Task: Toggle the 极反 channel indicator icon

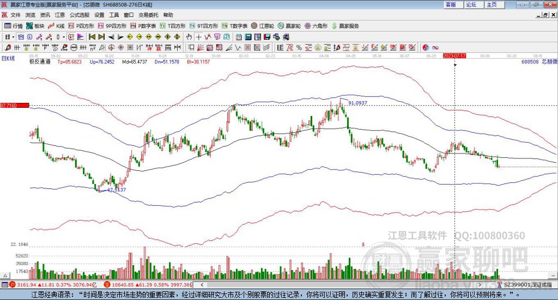Action: [71, 37]
